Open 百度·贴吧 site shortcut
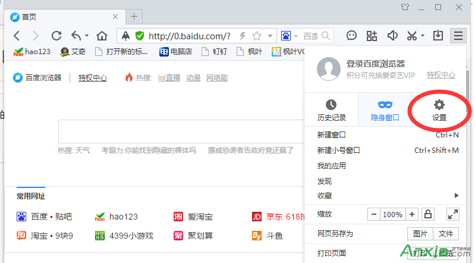475x263 pixels. [44, 217]
